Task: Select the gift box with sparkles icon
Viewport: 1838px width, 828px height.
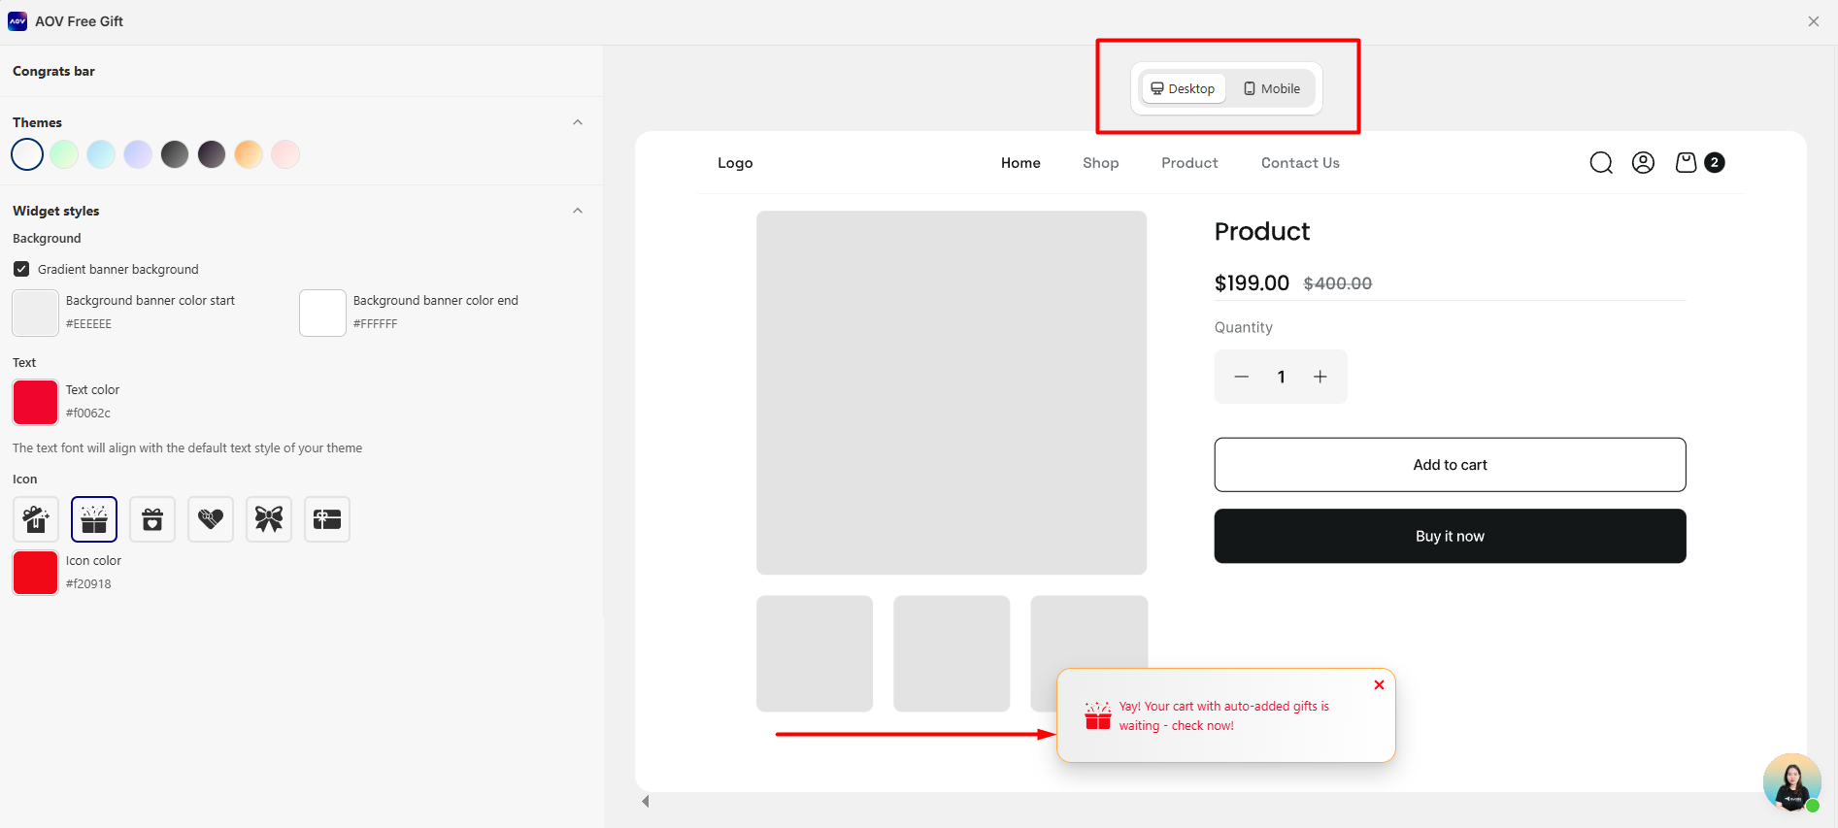Action: [x=36, y=519]
